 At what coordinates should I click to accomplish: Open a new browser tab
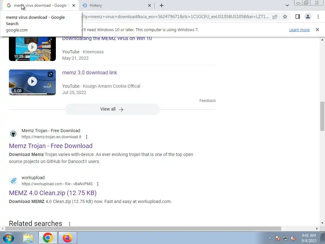[162, 5]
